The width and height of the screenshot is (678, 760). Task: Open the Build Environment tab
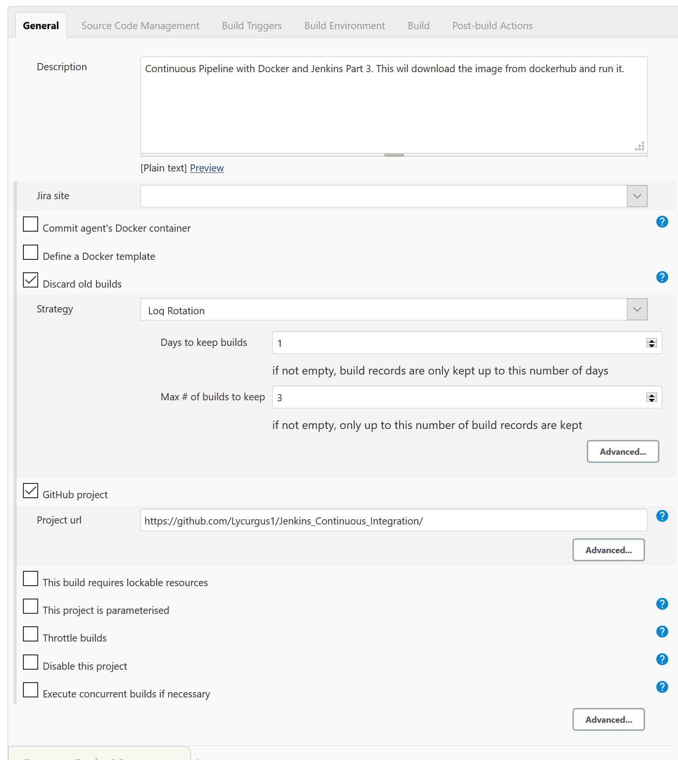click(x=345, y=26)
